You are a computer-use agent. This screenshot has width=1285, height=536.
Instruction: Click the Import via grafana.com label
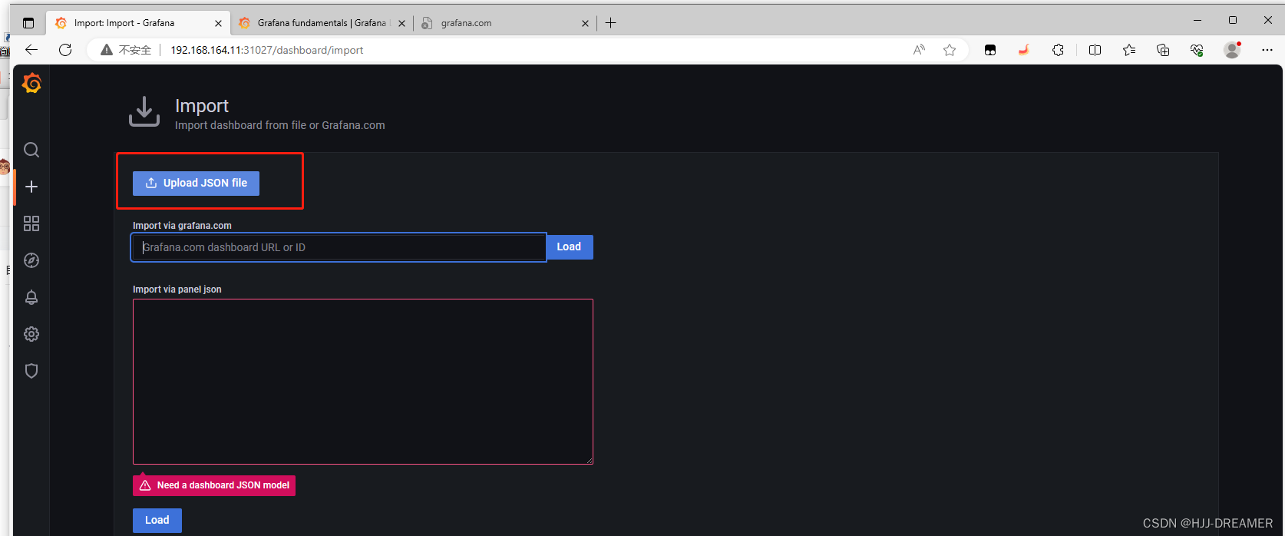(182, 226)
